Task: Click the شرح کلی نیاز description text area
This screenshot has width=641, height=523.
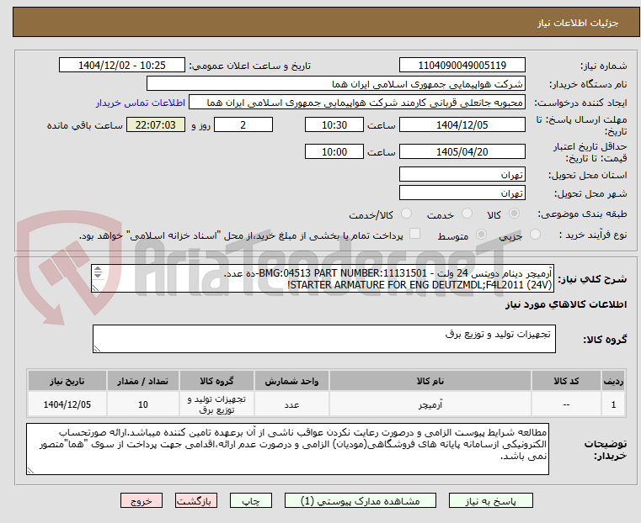Action: click(x=323, y=278)
